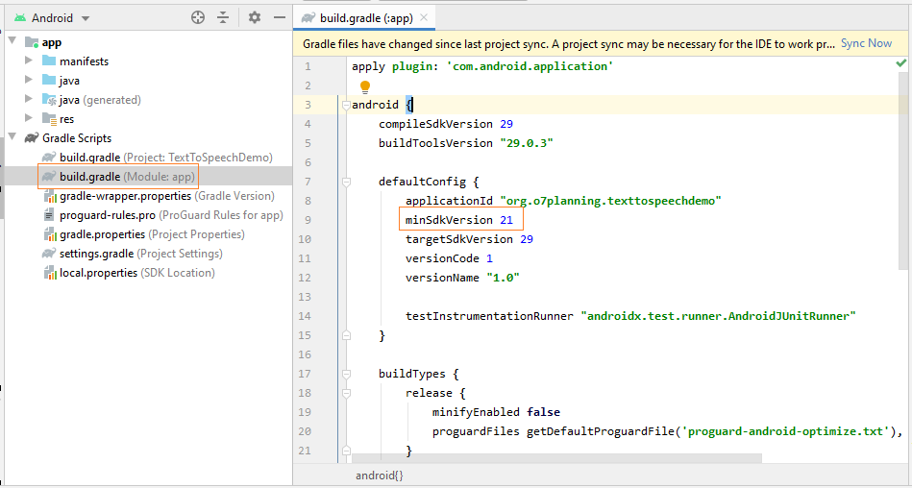Fold the defaultConfig block at line 7
The height and width of the screenshot is (488, 912).
point(346,183)
